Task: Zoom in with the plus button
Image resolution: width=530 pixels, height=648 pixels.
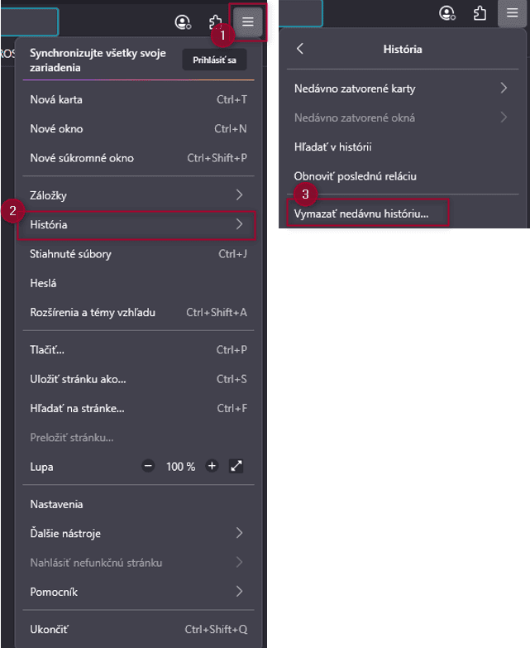Action: [212, 466]
